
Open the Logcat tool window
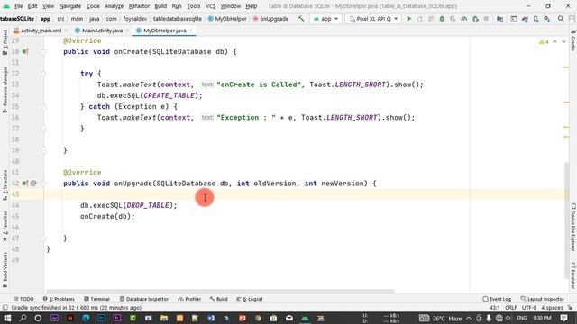tap(250, 299)
